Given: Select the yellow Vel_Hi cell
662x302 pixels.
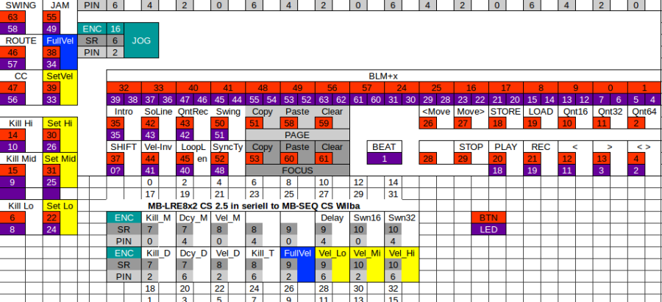Looking at the screenshot, I should [x=402, y=265].
